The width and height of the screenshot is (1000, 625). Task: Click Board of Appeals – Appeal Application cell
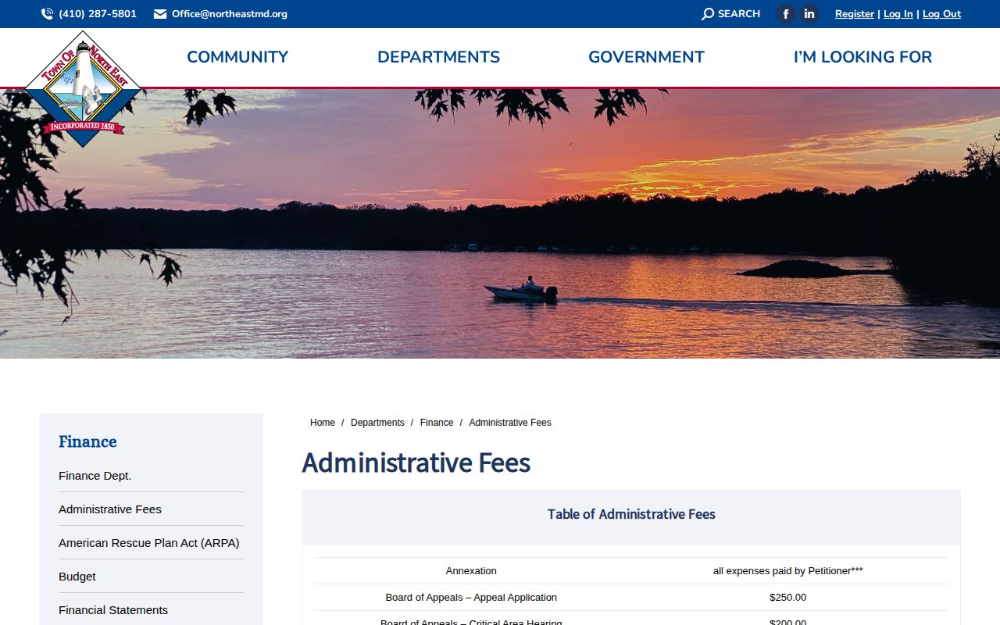pyautogui.click(x=471, y=598)
